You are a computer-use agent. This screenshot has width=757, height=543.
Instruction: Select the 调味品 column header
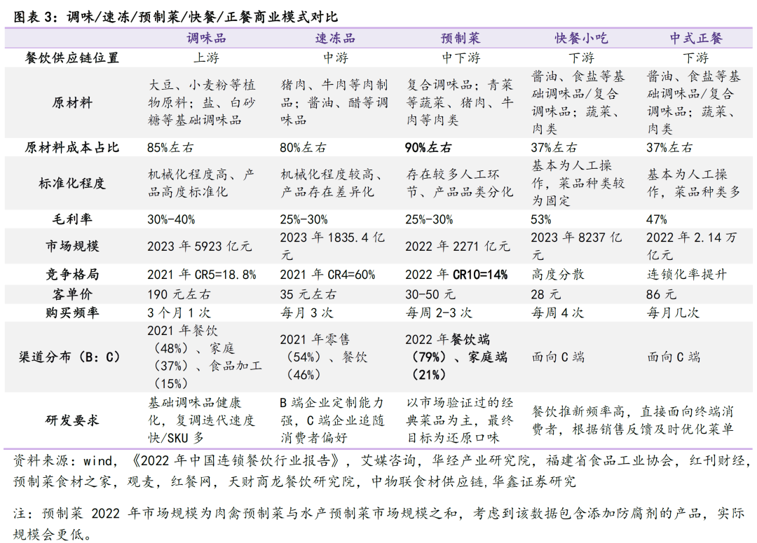tap(206, 39)
